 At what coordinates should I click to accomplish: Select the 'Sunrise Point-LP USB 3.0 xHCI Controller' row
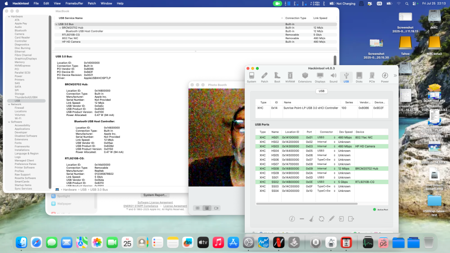pyautogui.click(x=322, y=108)
